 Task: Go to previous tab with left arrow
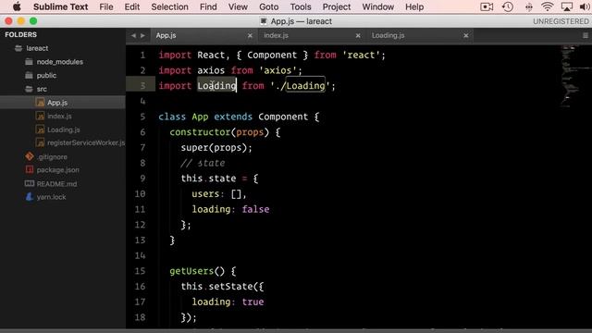pyautogui.click(x=133, y=35)
